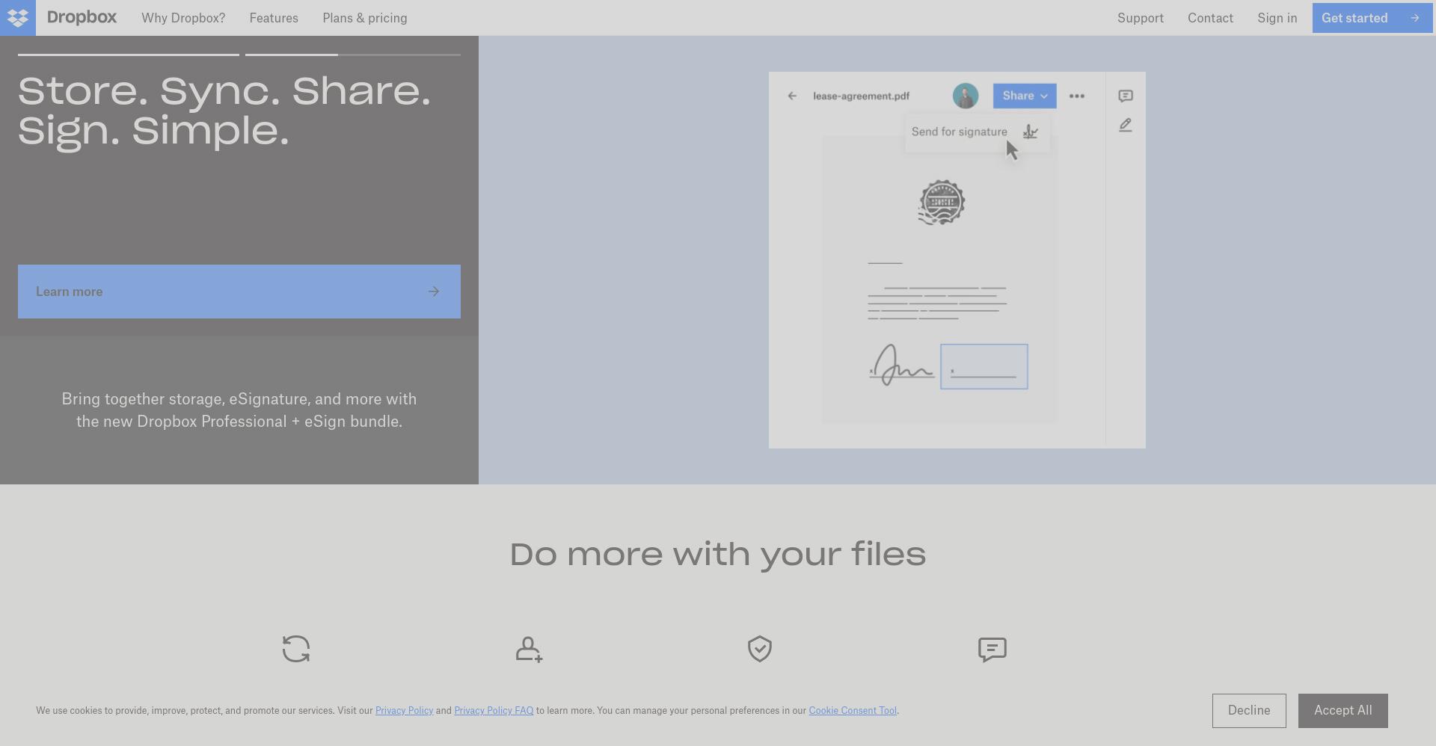Viewport: 1436px width, 746px height.
Task: Click the back arrow beside lease-agreement.pdf
Action: 792,96
